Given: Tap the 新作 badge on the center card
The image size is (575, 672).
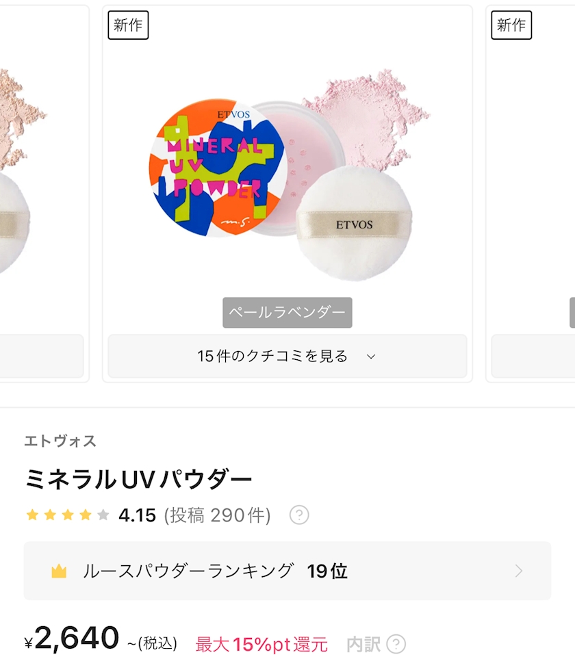Looking at the screenshot, I should point(128,25).
